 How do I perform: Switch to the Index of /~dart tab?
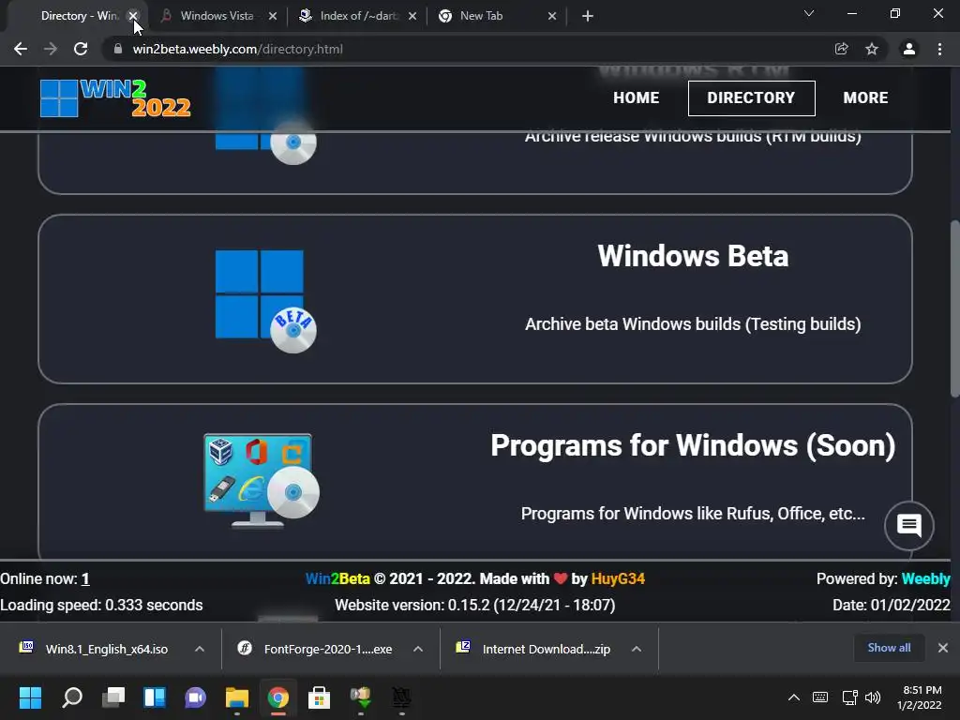(359, 16)
